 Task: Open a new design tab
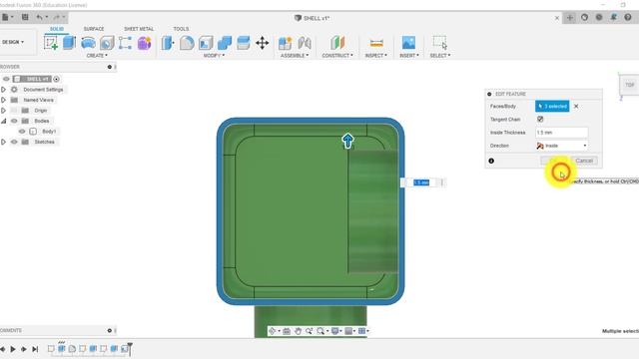570,18
